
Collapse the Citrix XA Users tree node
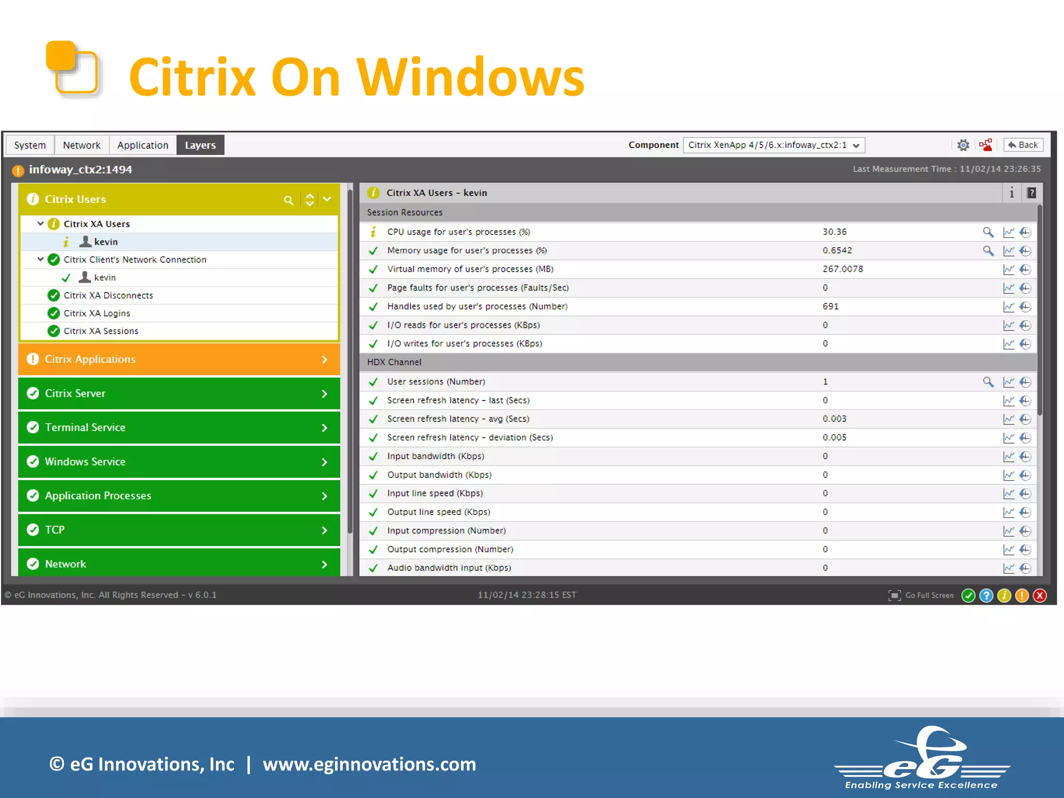[40, 223]
